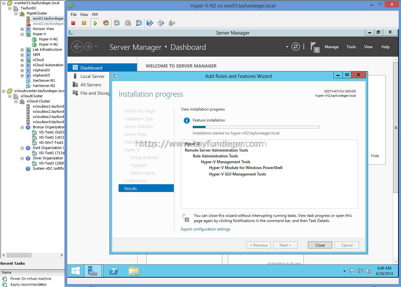Open the File menu of the VM console
The width and height of the screenshot is (401, 287).
tap(74, 15)
